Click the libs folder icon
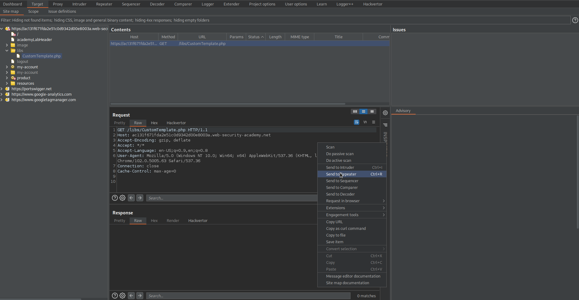Screen dimensions: 579x300 pos(13,50)
